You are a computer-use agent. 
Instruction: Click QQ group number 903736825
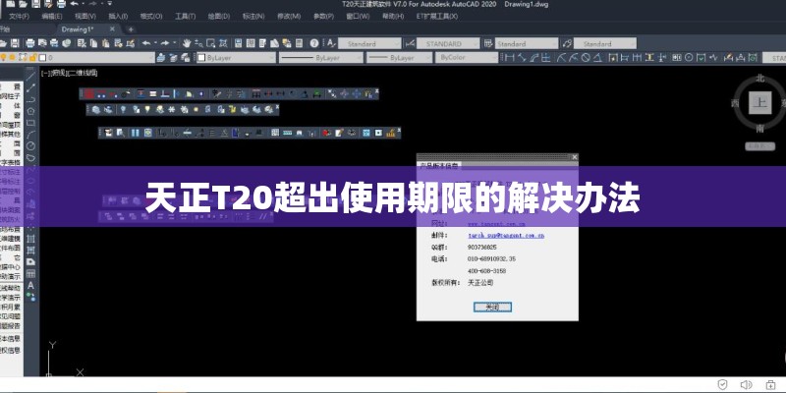click(x=481, y=248)
